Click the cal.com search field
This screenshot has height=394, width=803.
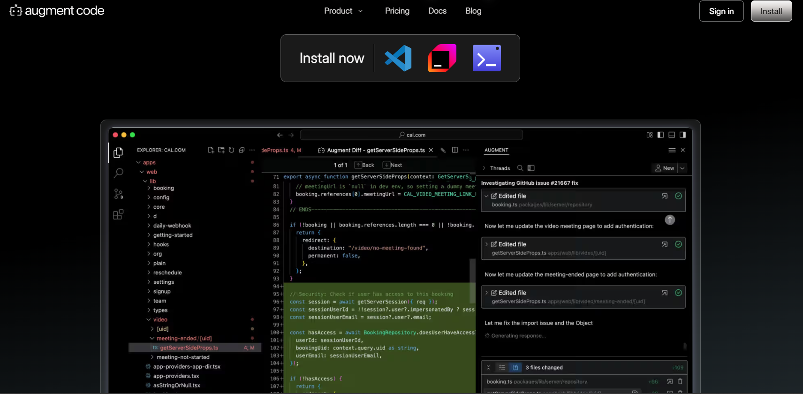pyautogui.click(x=411, y=135)
